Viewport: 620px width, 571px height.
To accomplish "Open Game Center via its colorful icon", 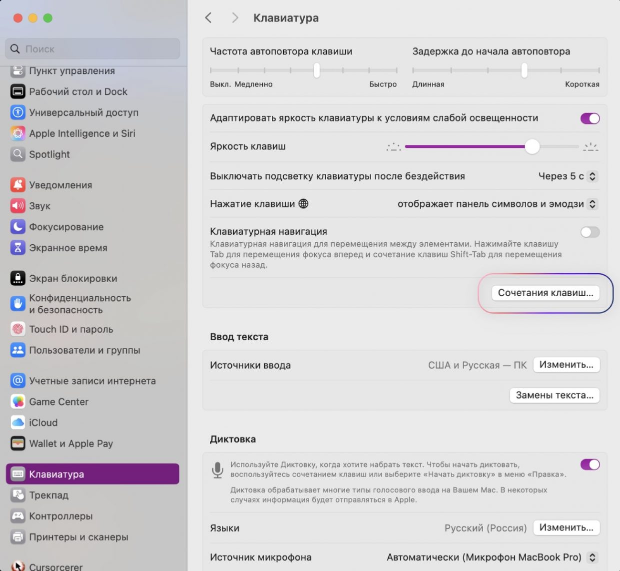I will click(x=18, y=402).
